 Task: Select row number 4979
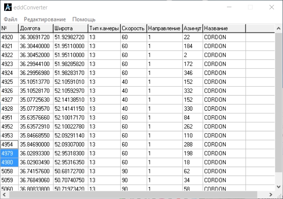click(9, 153)
